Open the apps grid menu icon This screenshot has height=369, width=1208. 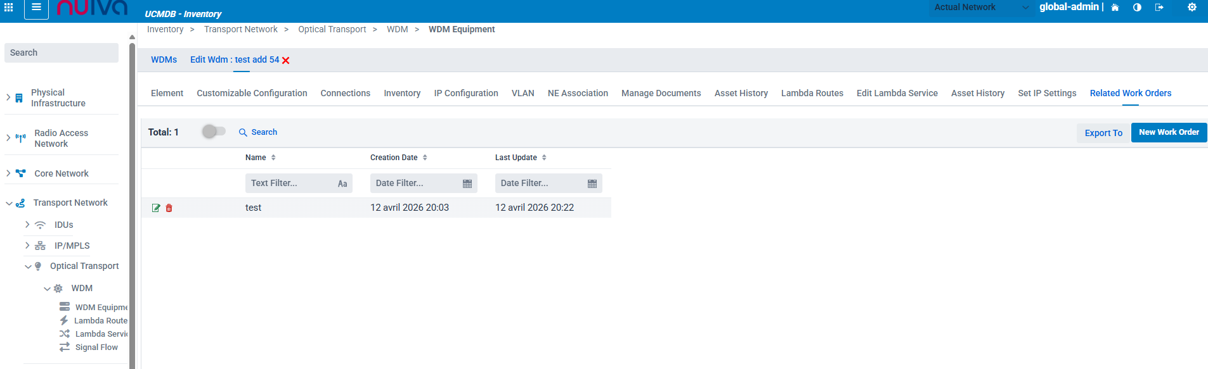click(9, 8)
